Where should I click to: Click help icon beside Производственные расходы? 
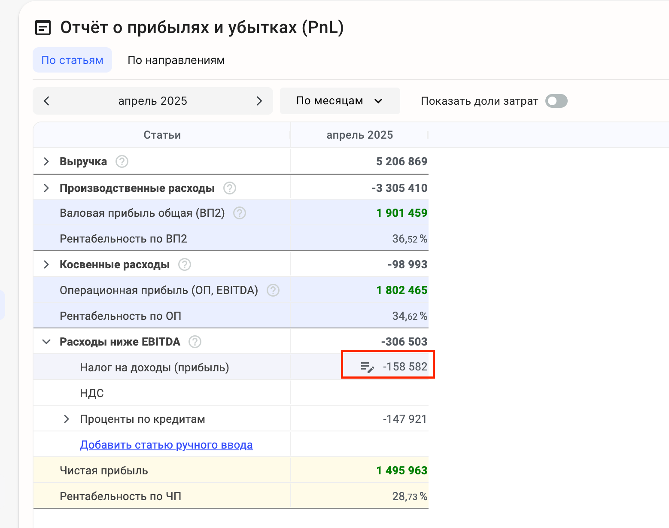click(230, 188)
